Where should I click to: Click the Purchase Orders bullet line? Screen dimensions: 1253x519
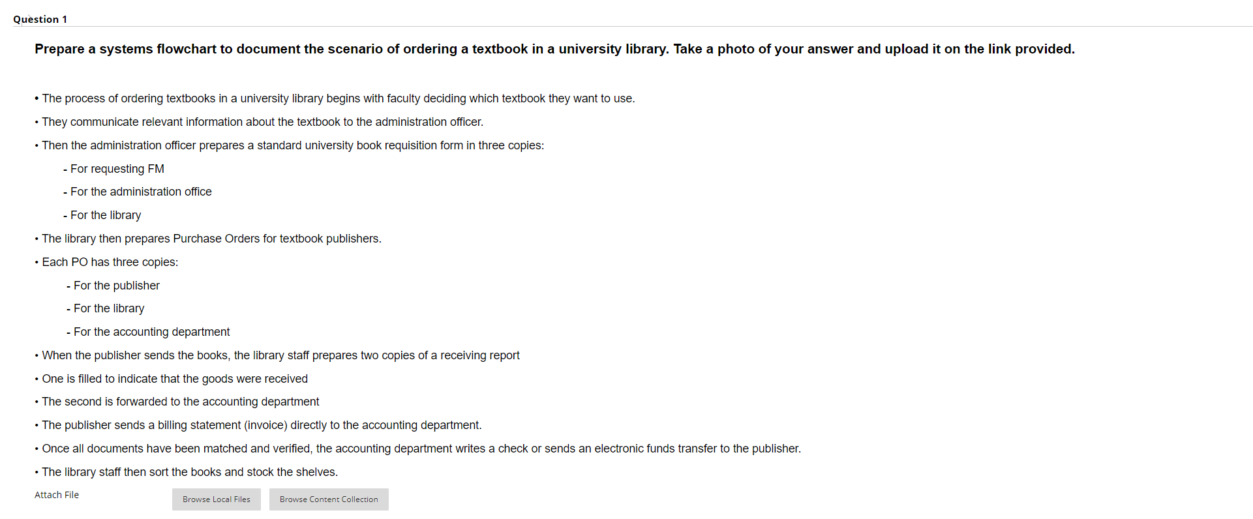(209, 239)
